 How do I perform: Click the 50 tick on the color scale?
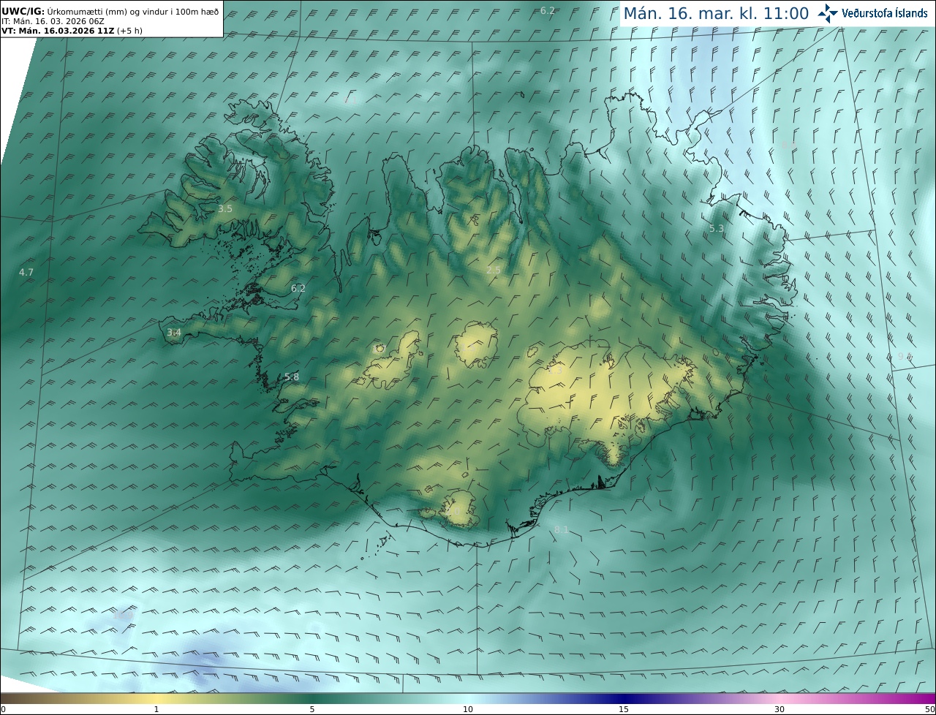(930, 709)
